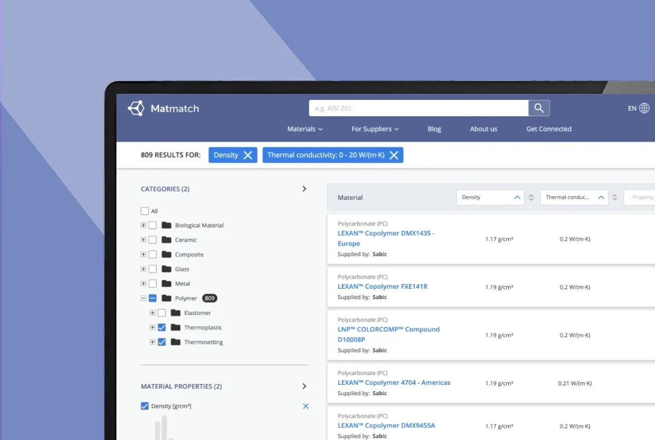Expand the Metal tree node
Screen dimensions: 655x440
144,283
